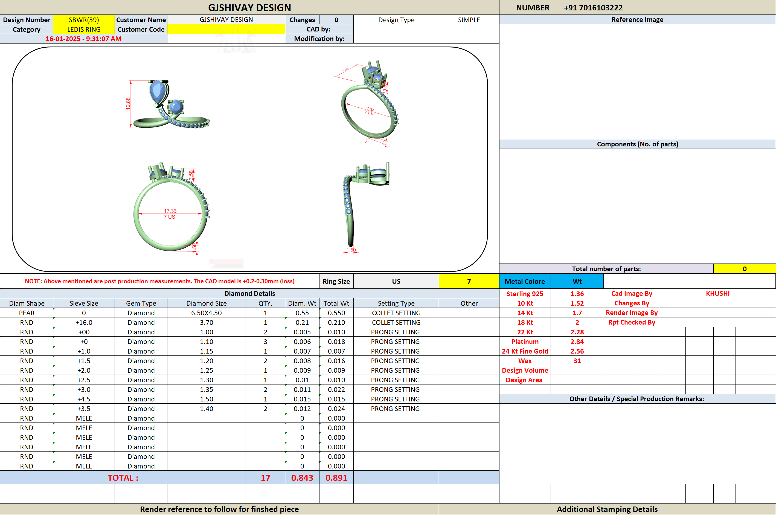Viewport: 776px width, 515px height.
Task: Click the 12.88 height dimension label
Action: [x=128, y=103]
